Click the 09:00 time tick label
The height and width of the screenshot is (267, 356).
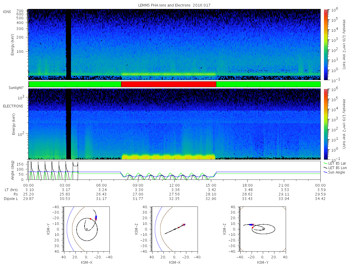point(138,185)
